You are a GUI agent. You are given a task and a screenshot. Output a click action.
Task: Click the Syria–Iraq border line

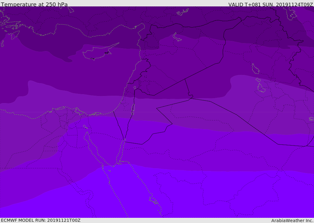(x=202, y=71)
